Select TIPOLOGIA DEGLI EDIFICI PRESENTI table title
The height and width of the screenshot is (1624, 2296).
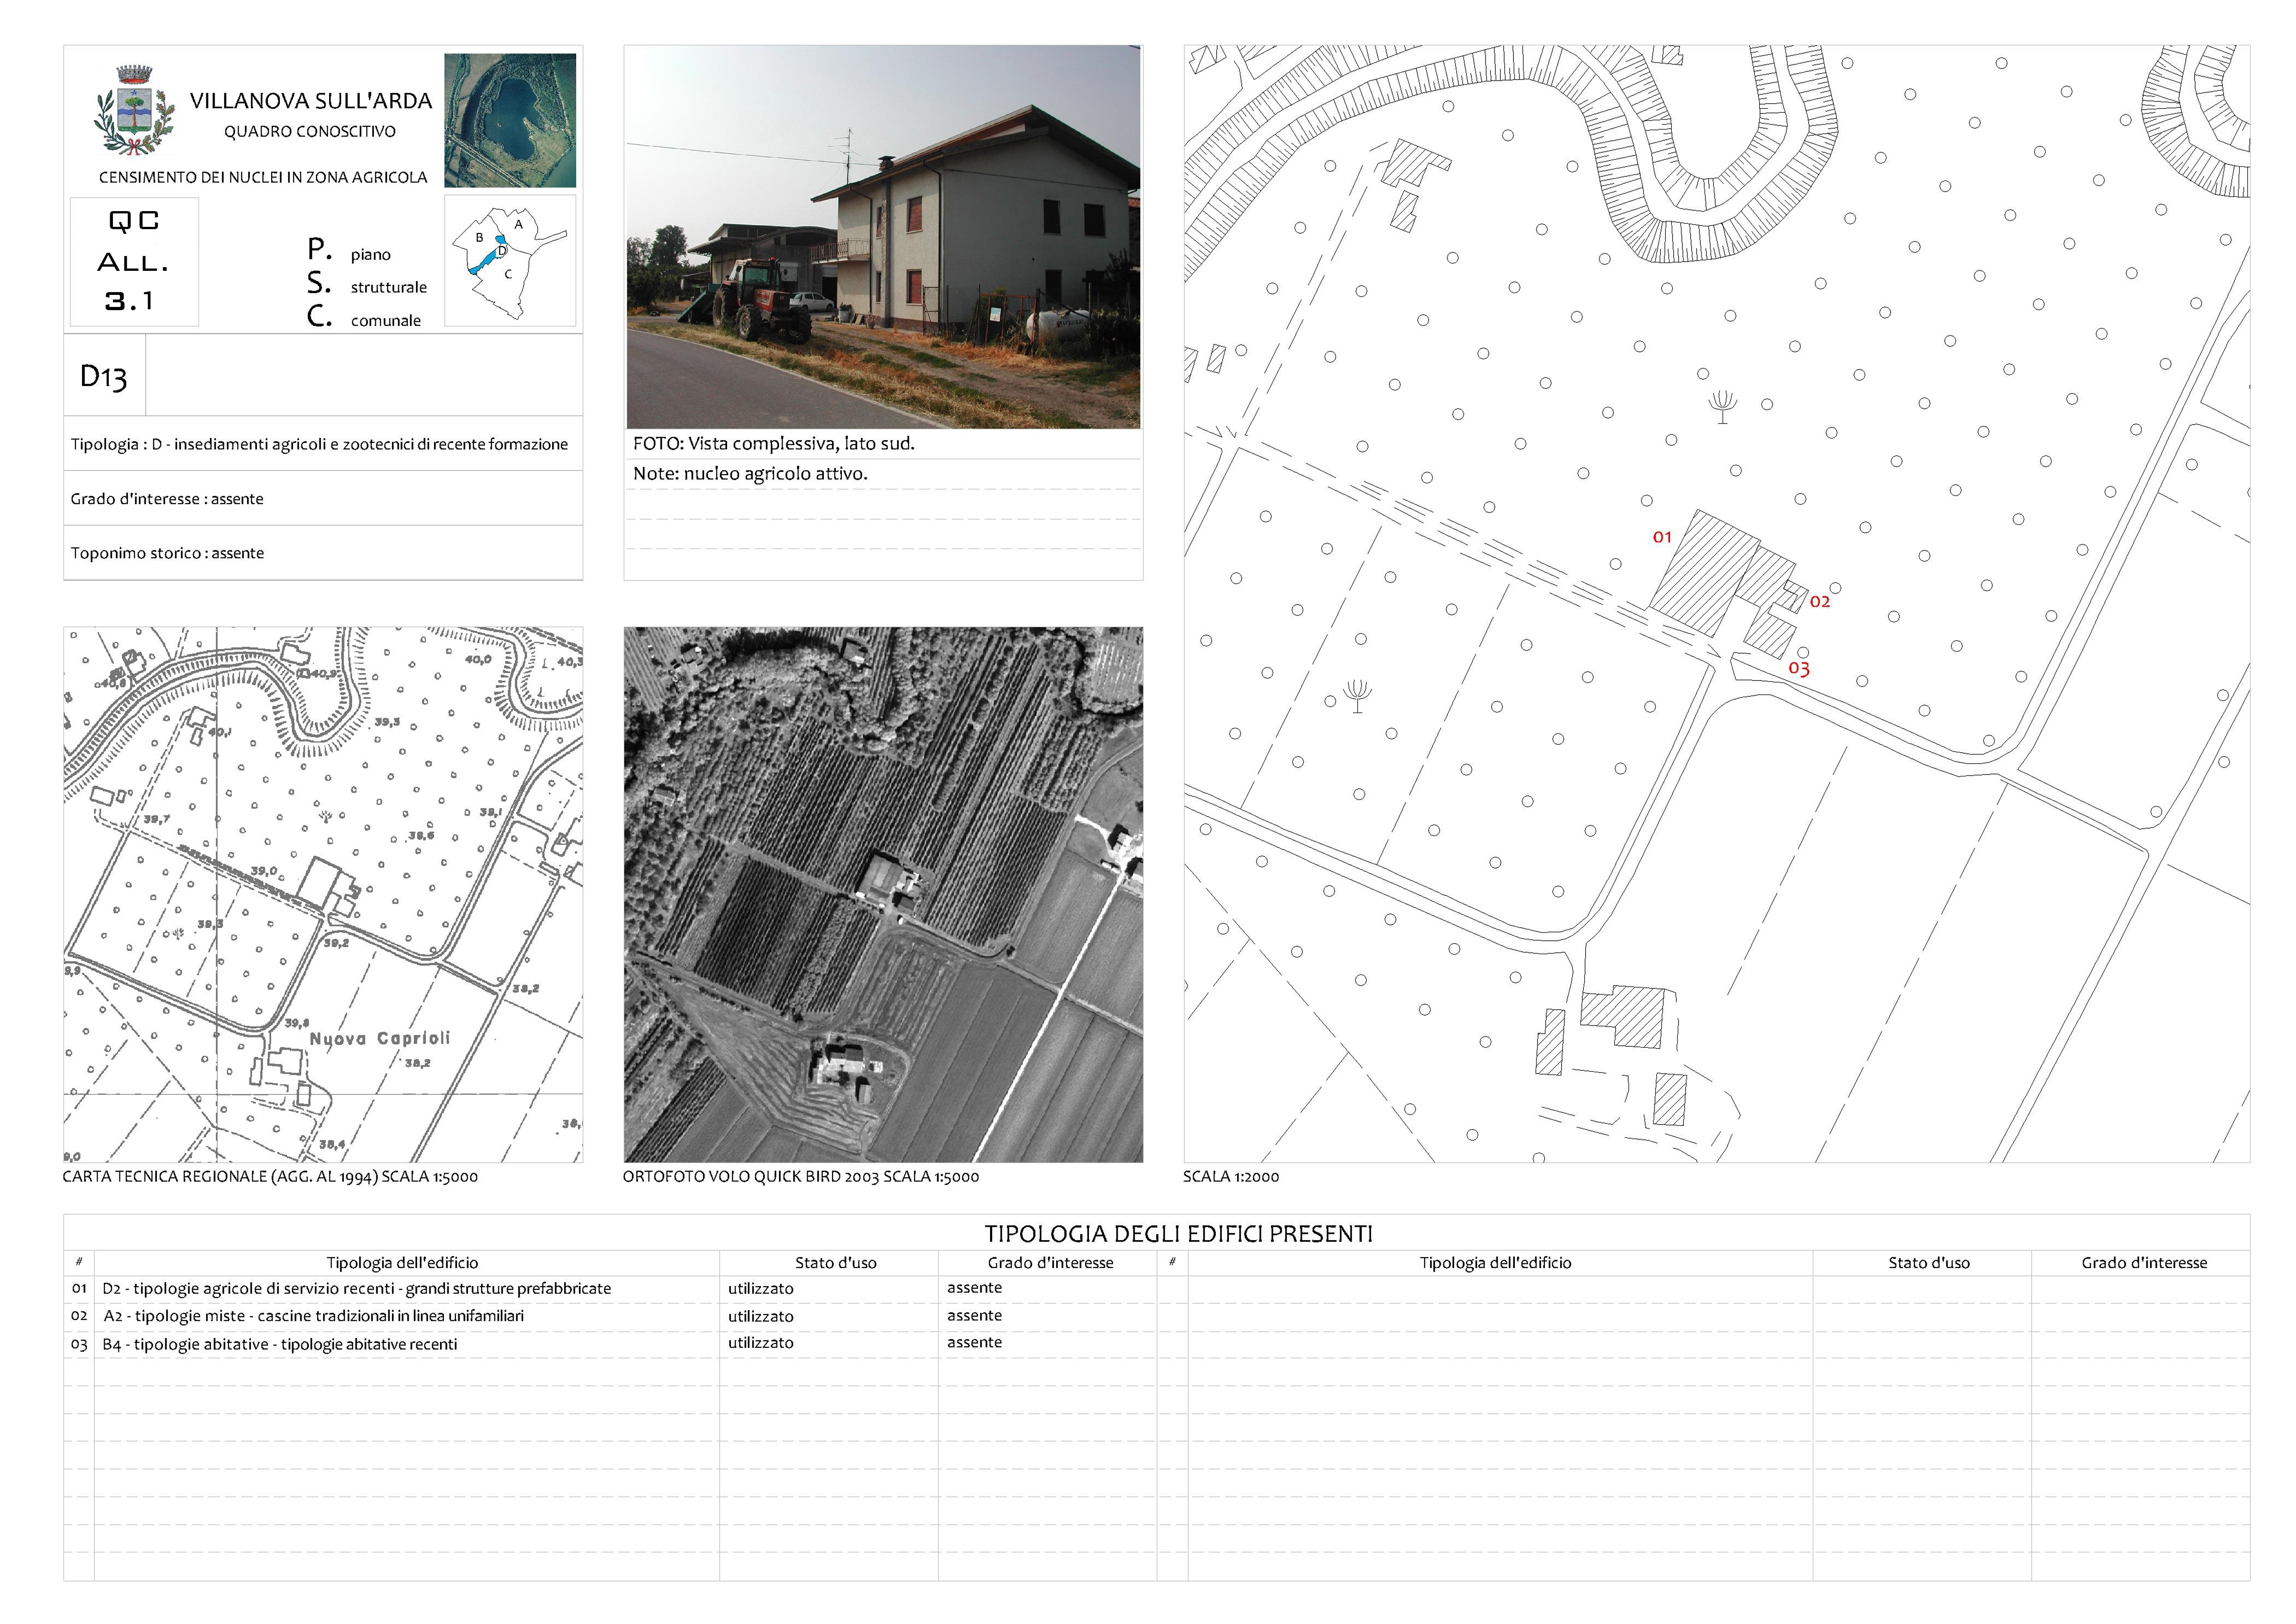pyautogui.click(x=1178, y=1234)
